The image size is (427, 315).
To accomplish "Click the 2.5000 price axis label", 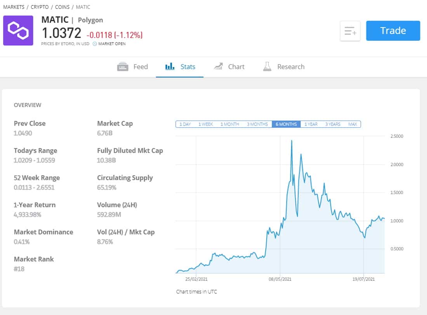I will [397, 136].
